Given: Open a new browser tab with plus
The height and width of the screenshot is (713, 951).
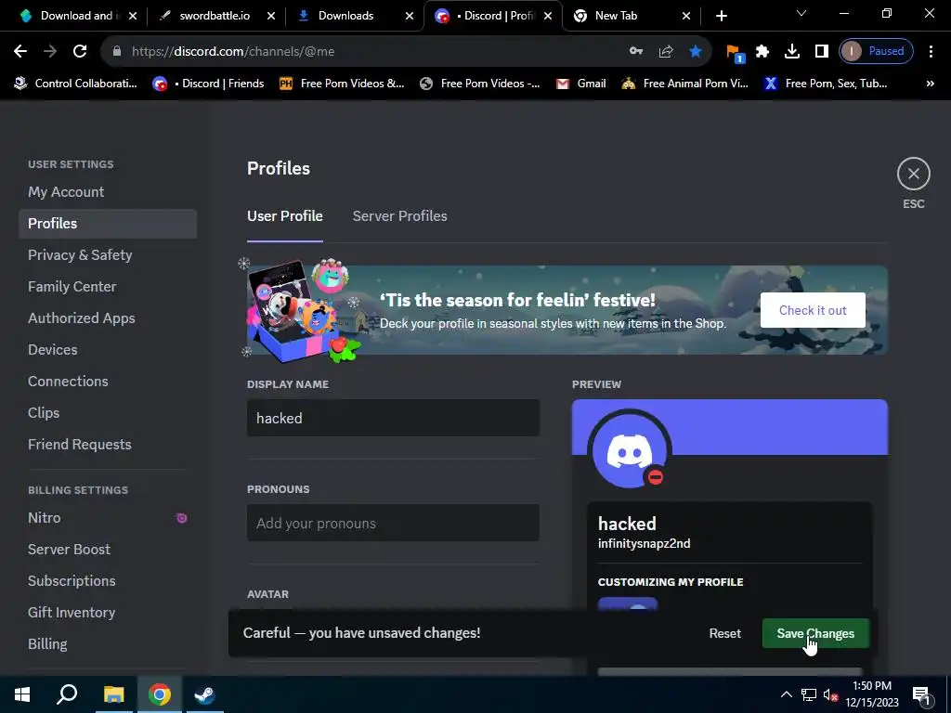Looking at the screenshot, I should pyautogui.click(x=721, y=16).
